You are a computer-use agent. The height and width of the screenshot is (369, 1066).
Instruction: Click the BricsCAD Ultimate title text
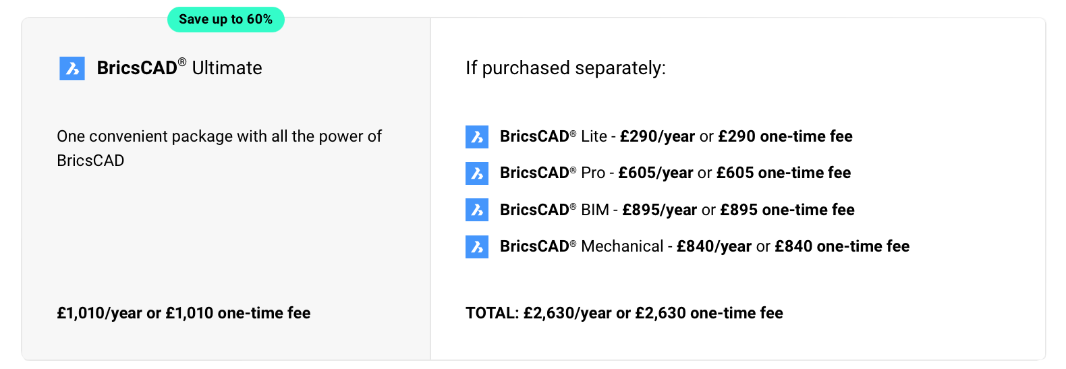pos(179,68)
